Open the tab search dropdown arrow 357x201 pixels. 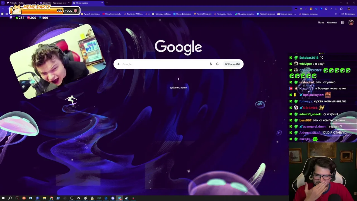[x=3, y=3]
